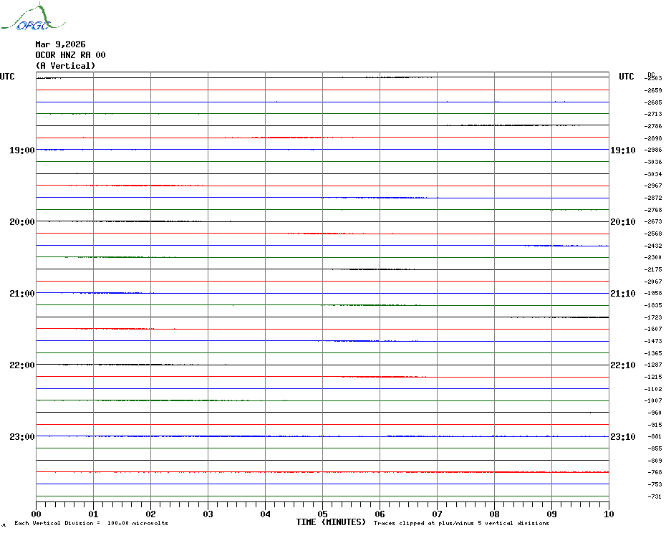Click the 08 minute tick on bottom axis
The image size is (666, 533).
(x=494, y=514)
